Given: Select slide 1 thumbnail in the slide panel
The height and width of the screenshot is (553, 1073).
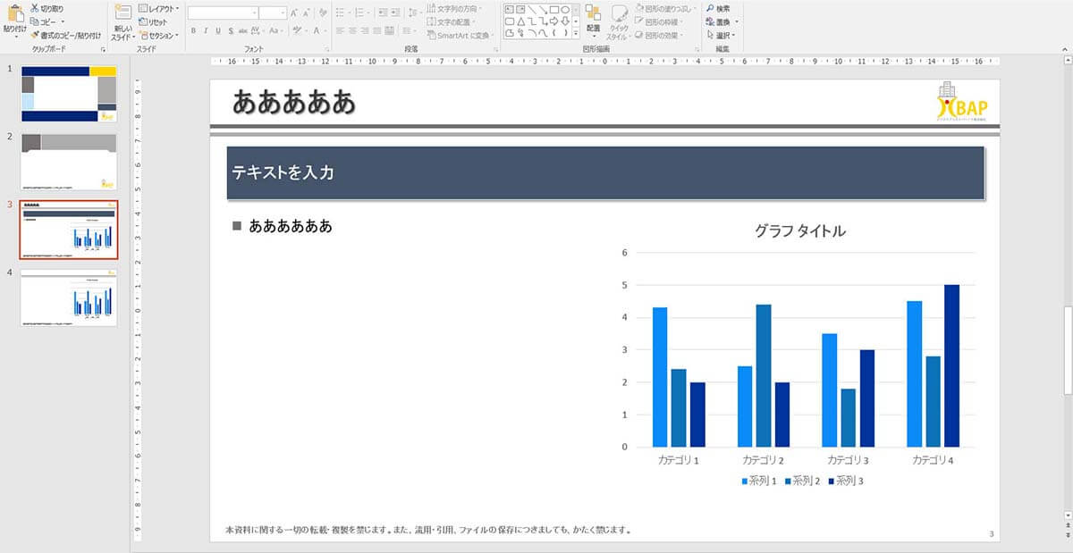Looking at the screenshot, I should [x=69, y=94].
